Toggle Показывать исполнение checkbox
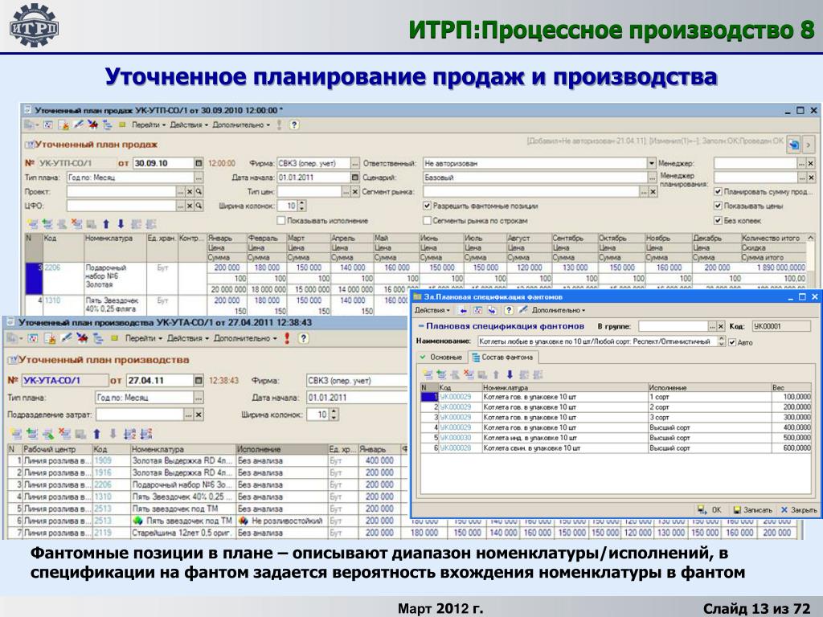 [280, 220]
